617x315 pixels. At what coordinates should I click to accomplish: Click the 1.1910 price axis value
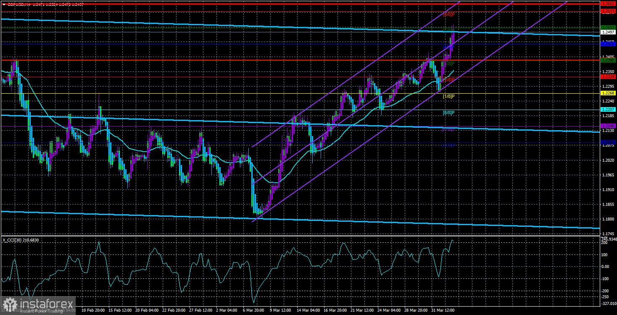pos(607,189)
